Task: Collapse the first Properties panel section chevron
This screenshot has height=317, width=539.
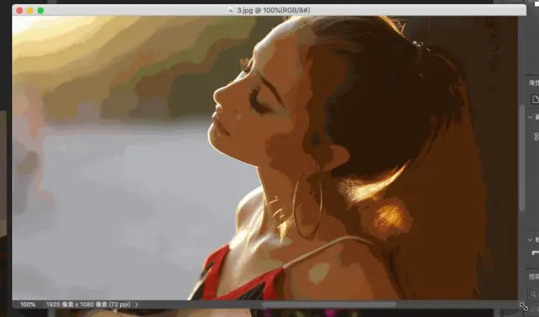Action: tap(530, 118)
